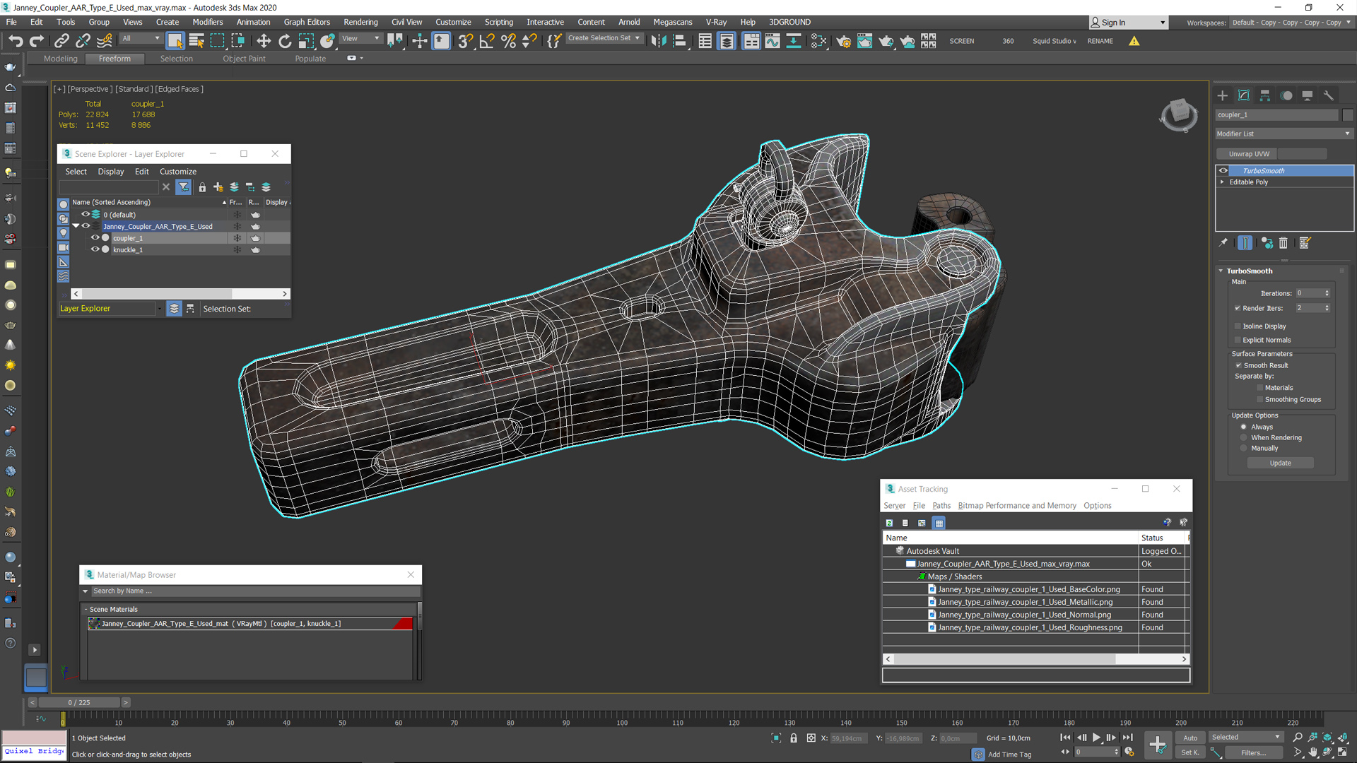Expand the Editable Poly stack entry
Screen dimensions: 1357x763
pos(1222,182)
